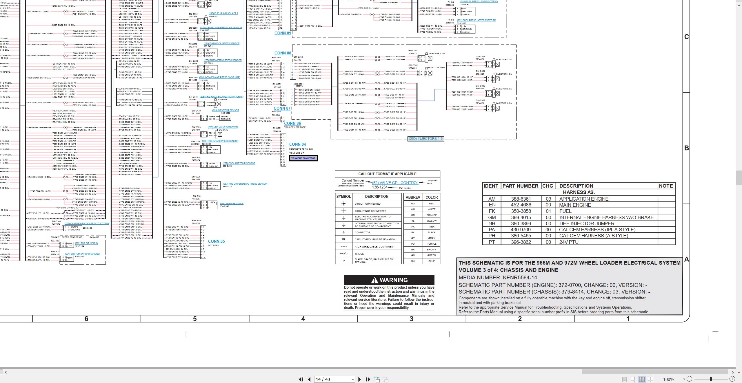Viewport: 742px width, 383px height.
Task: Select the INTERNAL ENGINE HARNESS W/O BRAKE row
Action: click(579, 217)
